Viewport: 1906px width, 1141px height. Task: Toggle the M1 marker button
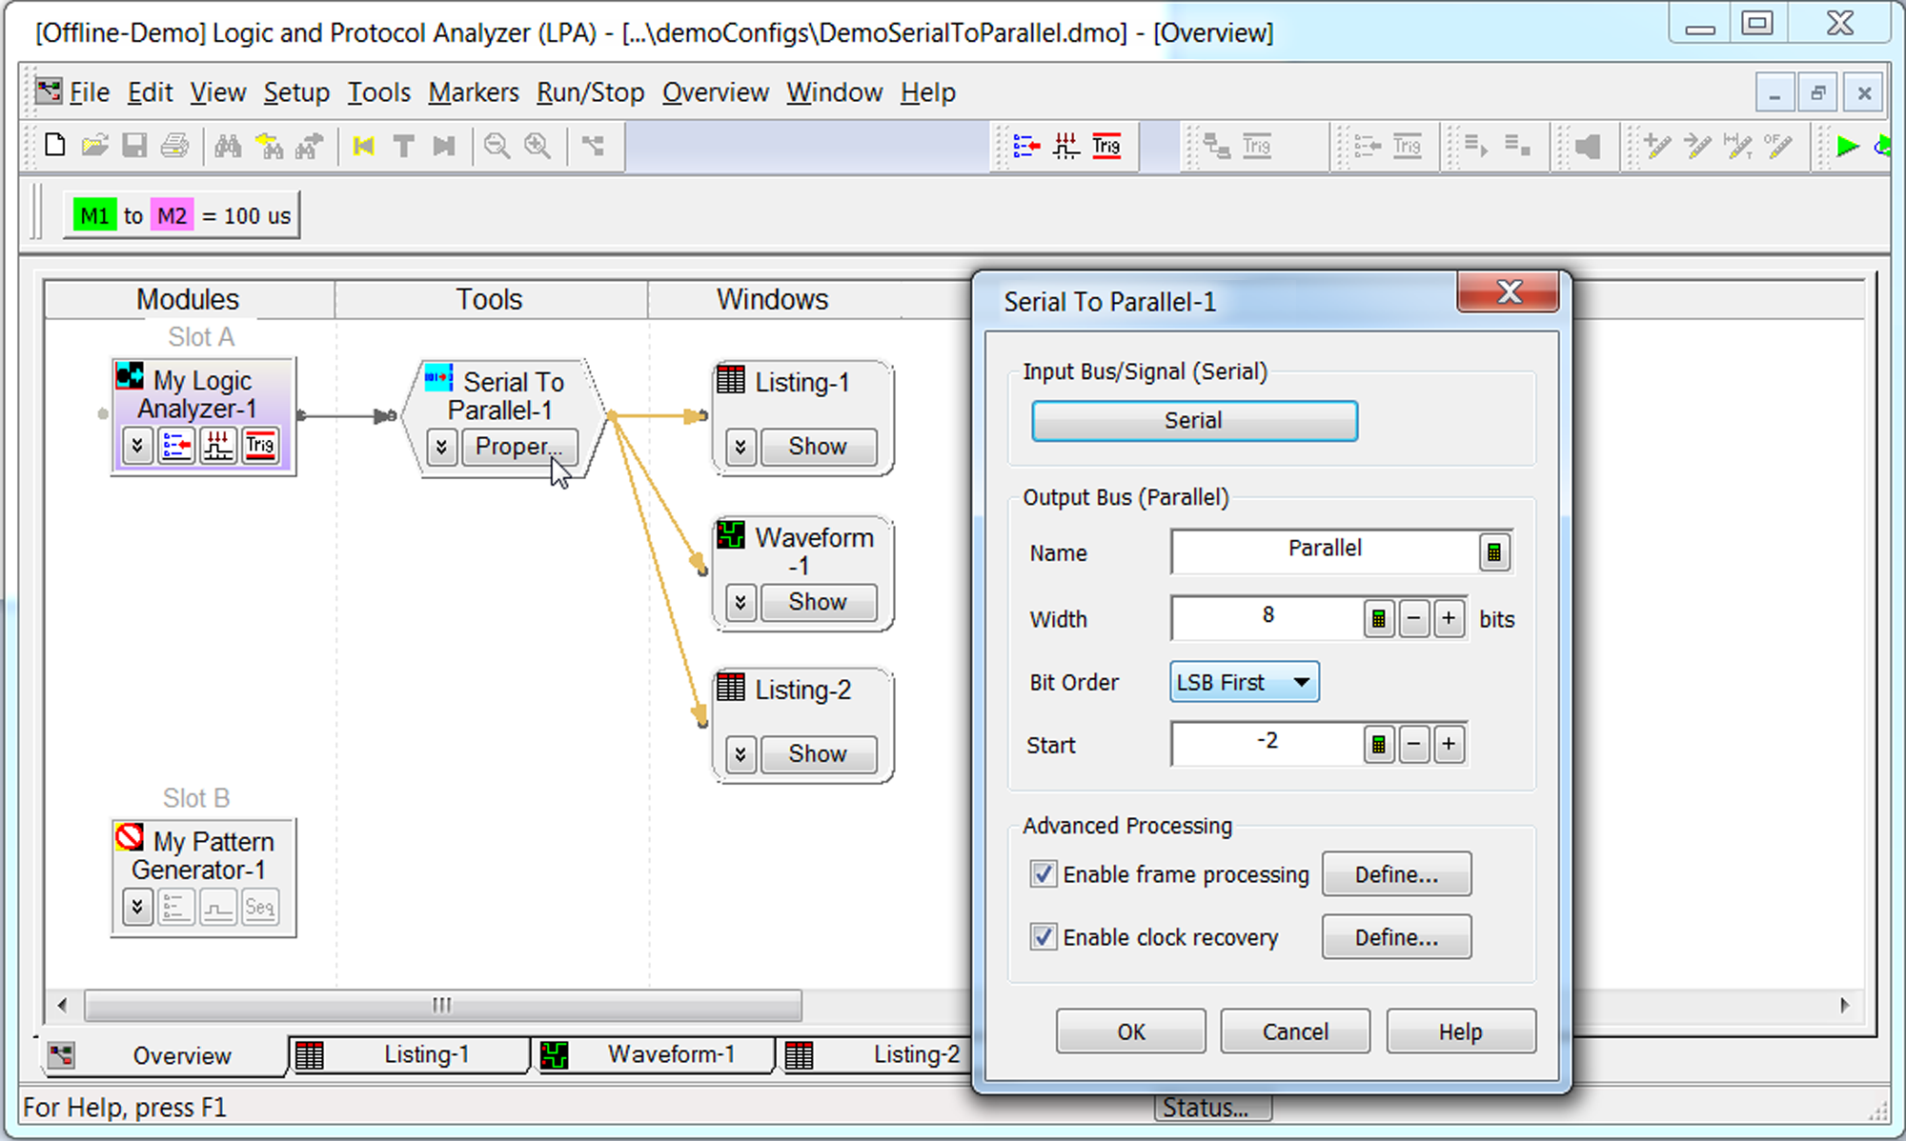coord(92,215)
